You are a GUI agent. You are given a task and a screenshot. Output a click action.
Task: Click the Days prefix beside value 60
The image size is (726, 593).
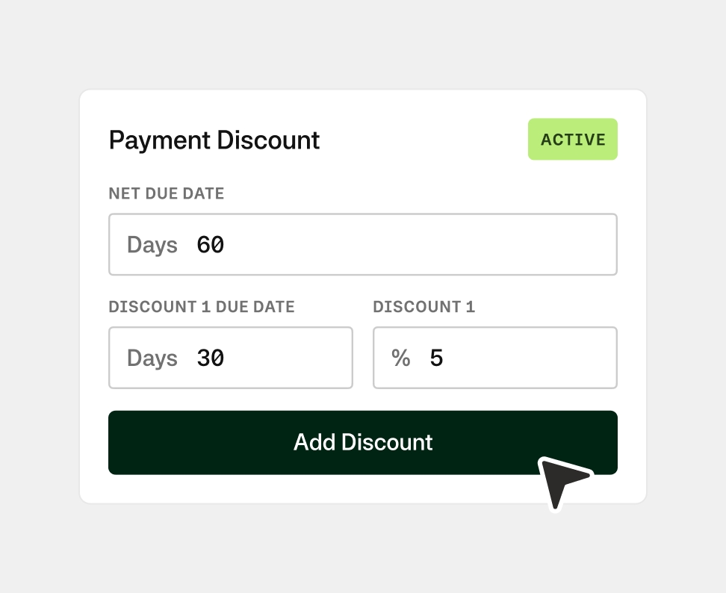(x=152, y=245)
